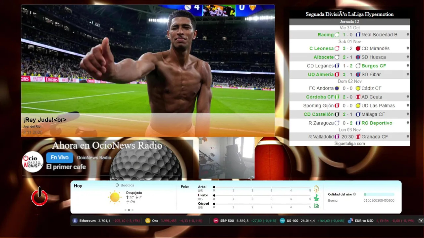
Task: Click the Granada CF crest
Action: [358, 137]
